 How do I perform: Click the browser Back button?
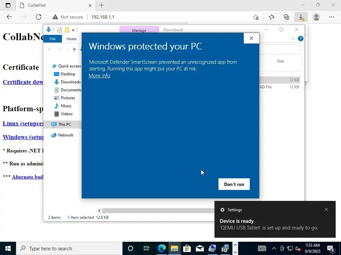click(9, 17)
